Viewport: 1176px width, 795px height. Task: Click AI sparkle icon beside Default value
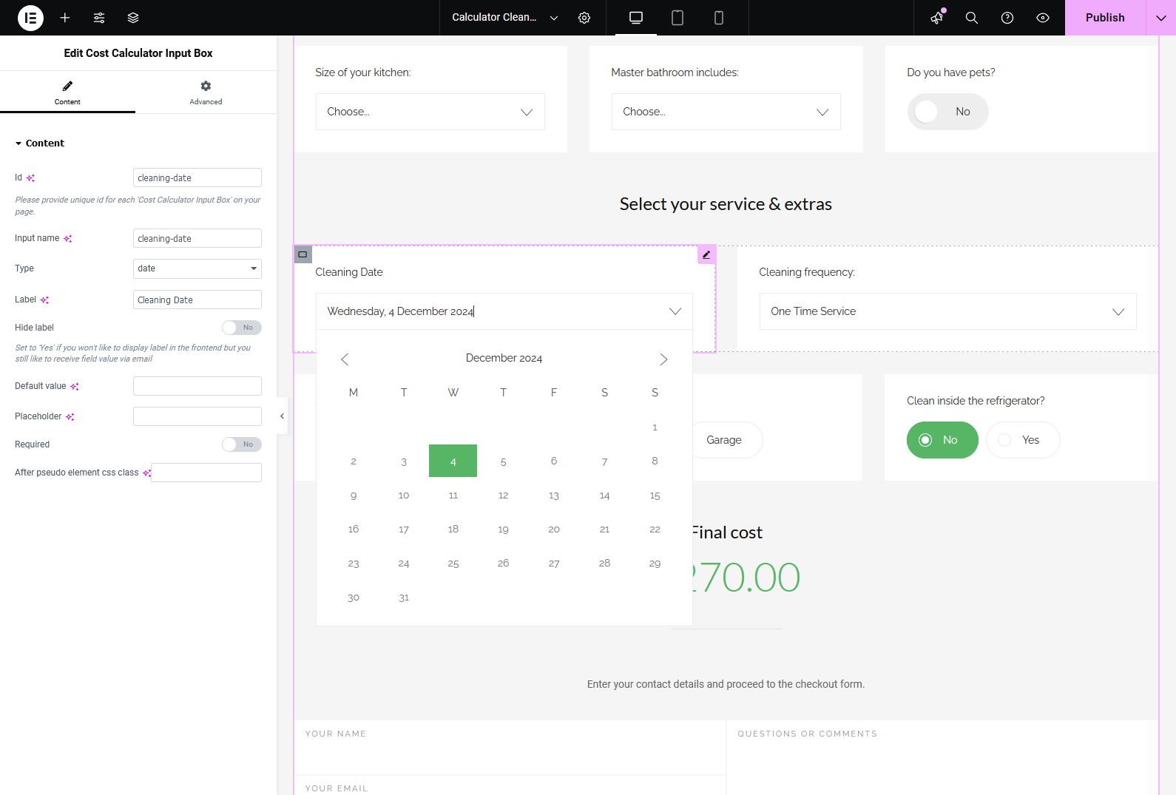pos(75,387)
